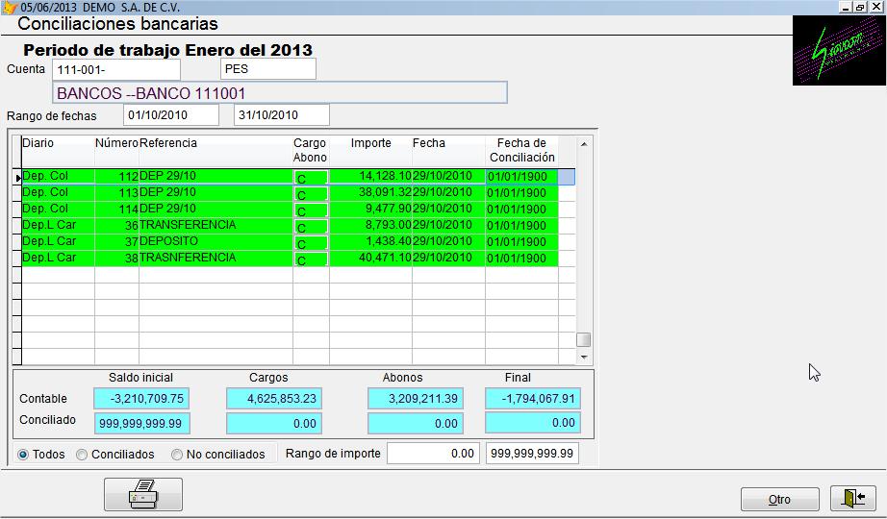Close the application window
This screenshot has width=887, height=519.
pyautogui.click(x=875, y=8)
